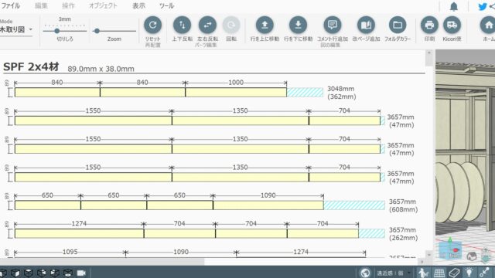The image size is (495, 278).
Task: Toggle the human figure display icon
Action: [423, 273]
